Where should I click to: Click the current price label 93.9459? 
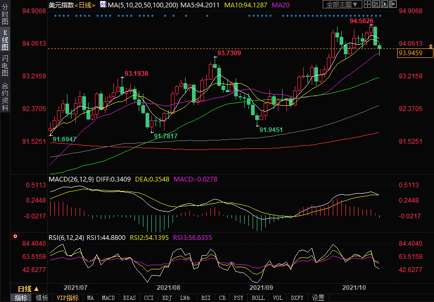point(410,53)
